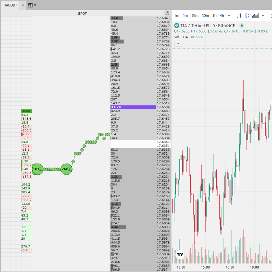
Task: Close the TIAUSDT tab
Action: [22, 5]
